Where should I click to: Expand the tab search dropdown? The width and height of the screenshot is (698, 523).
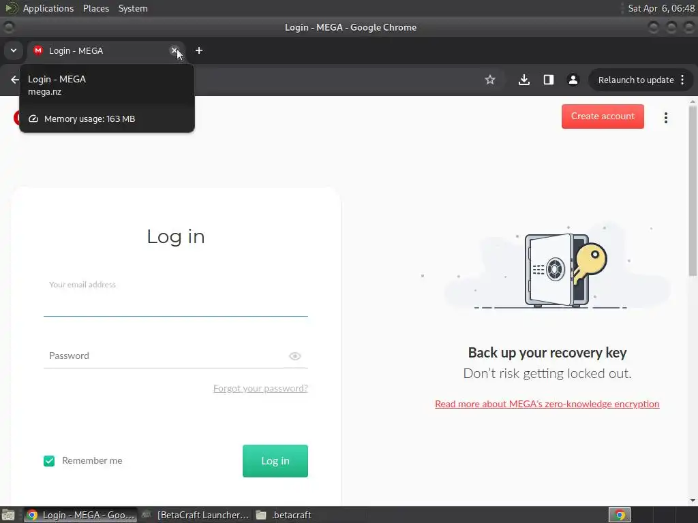tap(14, 50)
